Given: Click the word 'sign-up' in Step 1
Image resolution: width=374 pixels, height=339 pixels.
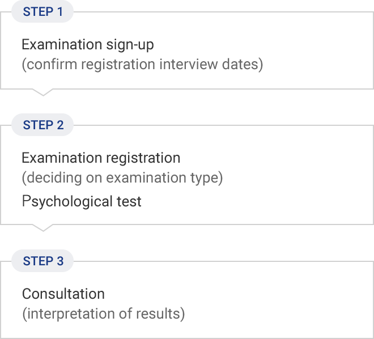Looking at the screenshot, I should [130, 45].
